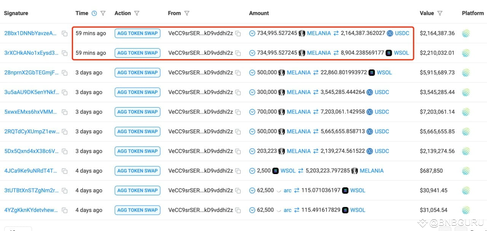Open transaction 28nprnX2GbTEGmjF signature link
Viewport: 487px width, 231px height.
tap(32, 73)
